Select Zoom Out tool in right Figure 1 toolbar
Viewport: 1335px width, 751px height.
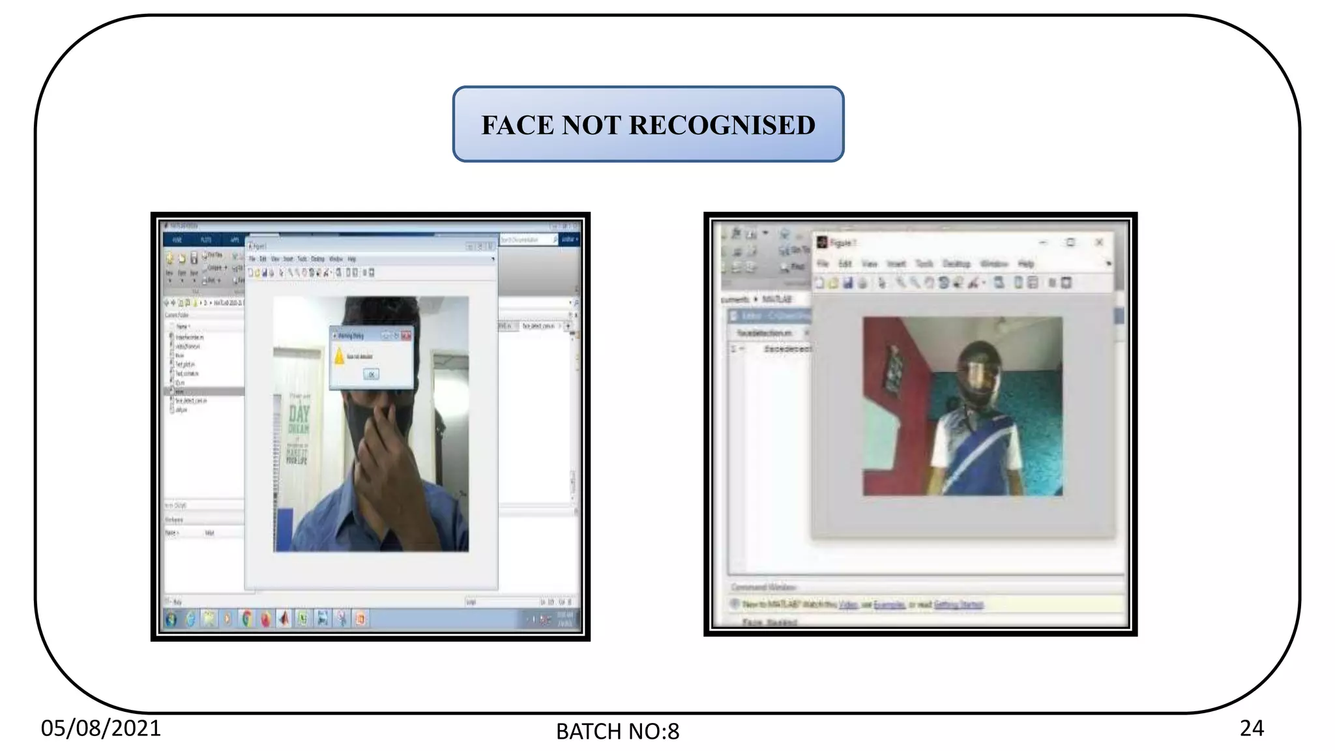coord(915,283)
